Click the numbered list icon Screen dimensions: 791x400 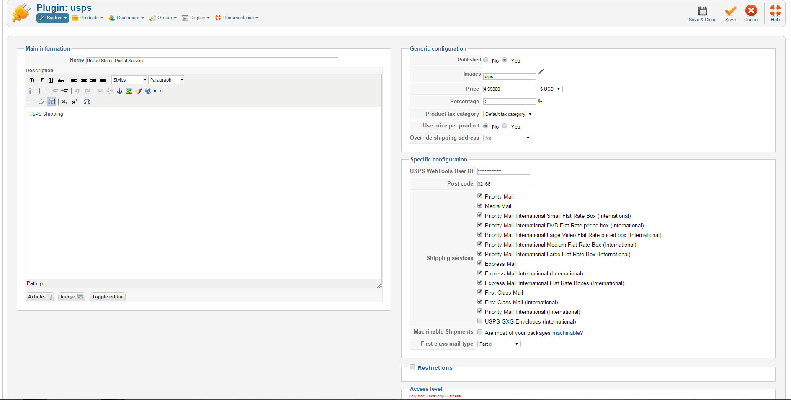pos(42,91)
